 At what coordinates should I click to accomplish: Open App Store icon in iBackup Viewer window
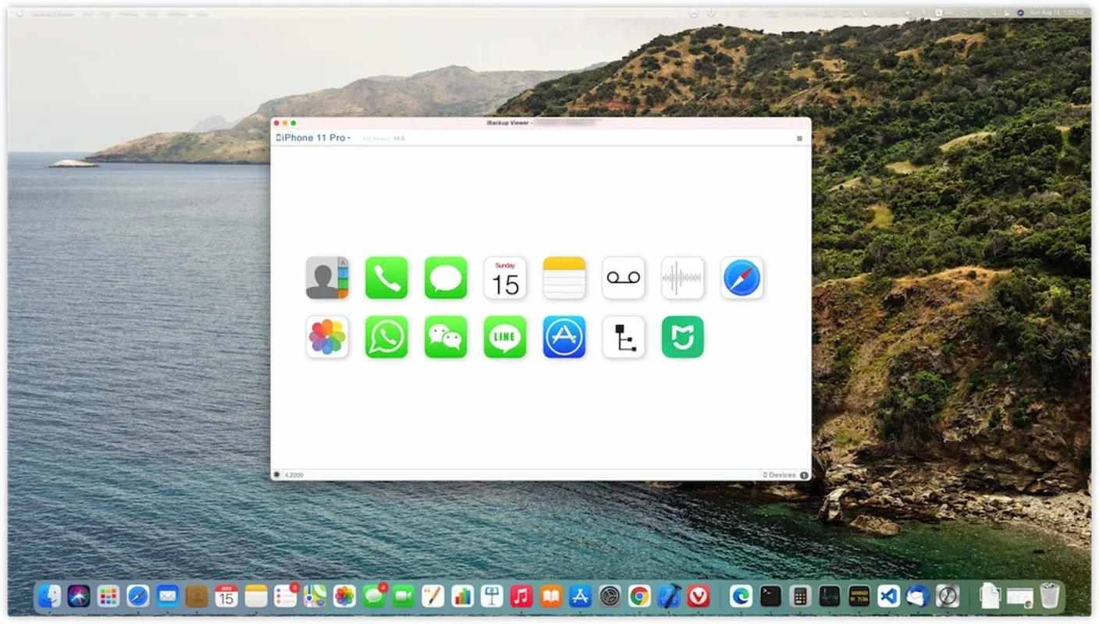[x=564, y=337]
